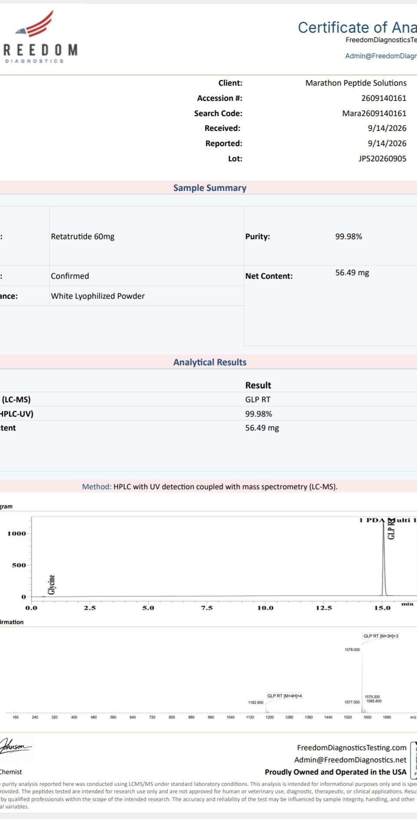Select accession number 2609140161
The width and height of the screenshot is (417, 819).
click(384, 98)
